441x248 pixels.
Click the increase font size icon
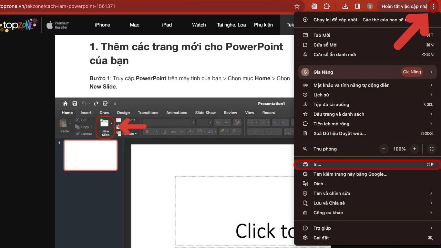tap(218, 122)
